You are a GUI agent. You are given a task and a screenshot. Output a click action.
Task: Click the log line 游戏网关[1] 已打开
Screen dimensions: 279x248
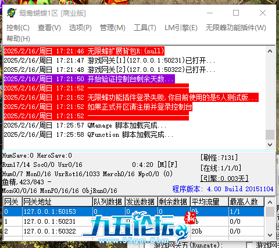(110, 60)
